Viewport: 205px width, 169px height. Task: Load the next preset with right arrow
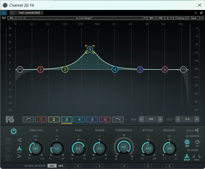160,18
